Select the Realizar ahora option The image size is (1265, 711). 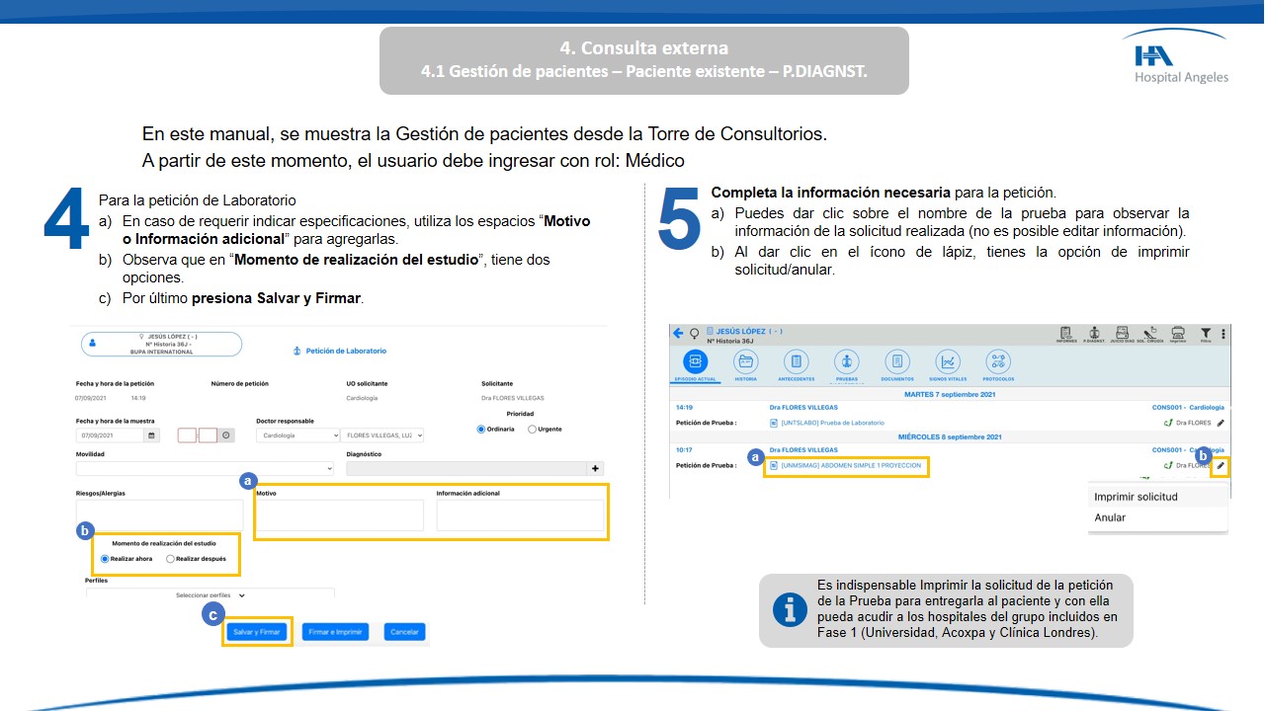pos(106,559)
